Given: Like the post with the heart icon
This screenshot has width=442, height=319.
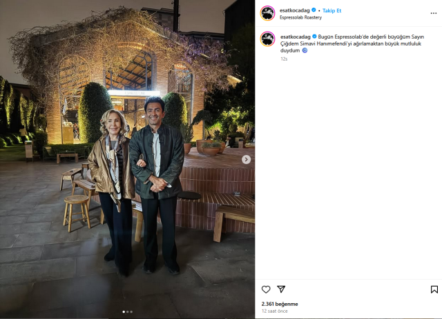Looking at the screenshot, I should (266, 289).
